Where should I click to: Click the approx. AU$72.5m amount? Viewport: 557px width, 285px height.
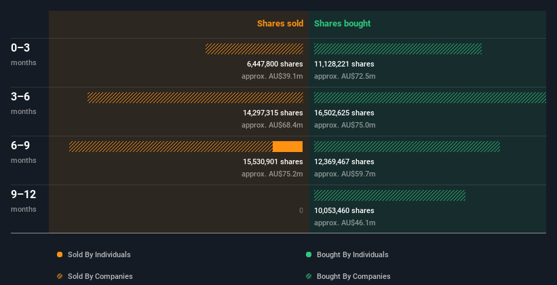345,76
